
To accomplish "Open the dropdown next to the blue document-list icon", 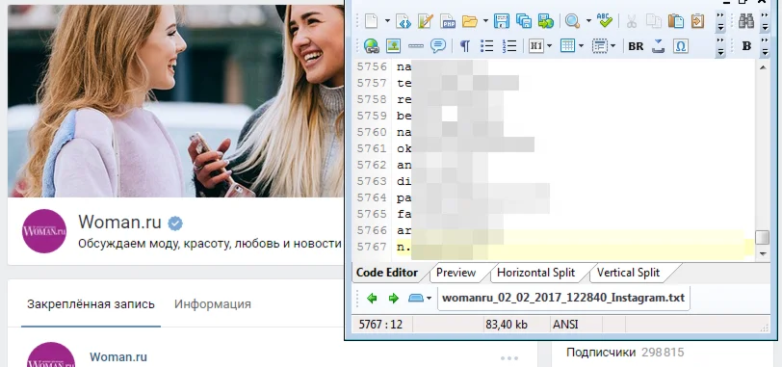I will pos(429,299).
